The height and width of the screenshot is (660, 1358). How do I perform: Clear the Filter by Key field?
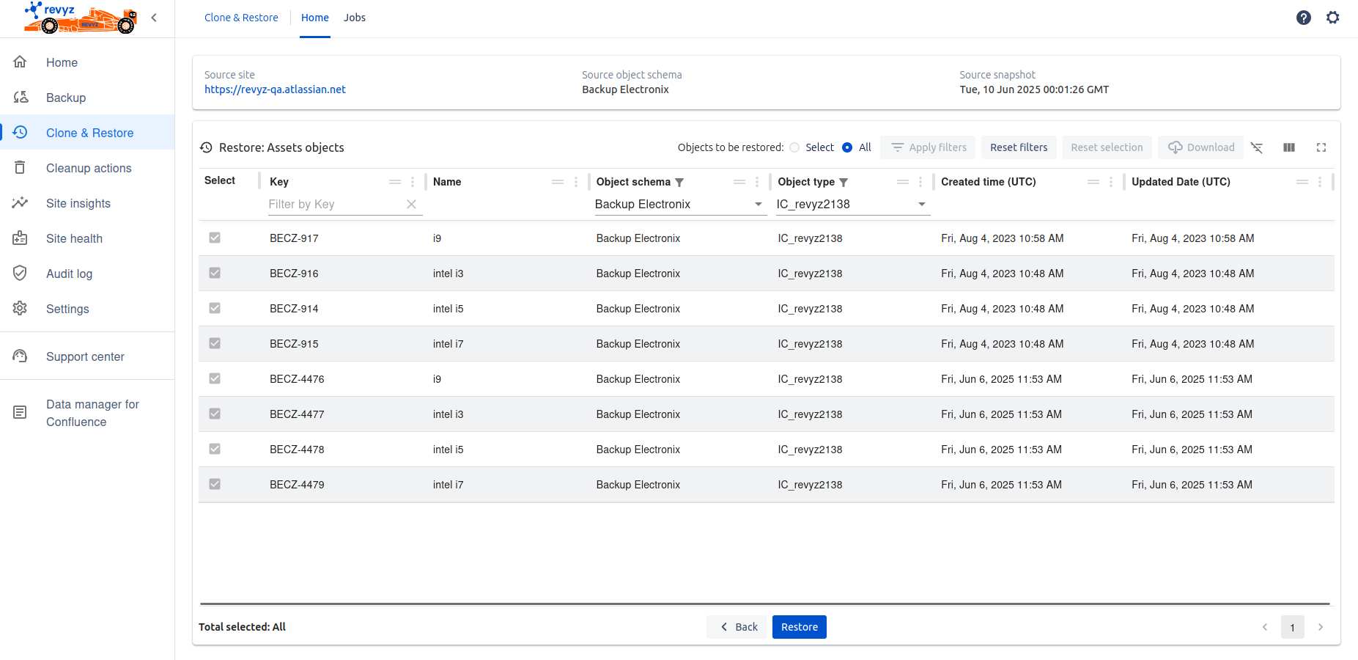(x=411, y=205)
